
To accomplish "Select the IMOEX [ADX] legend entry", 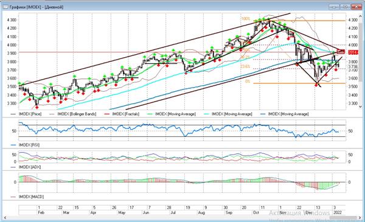I will pos(26,167).
